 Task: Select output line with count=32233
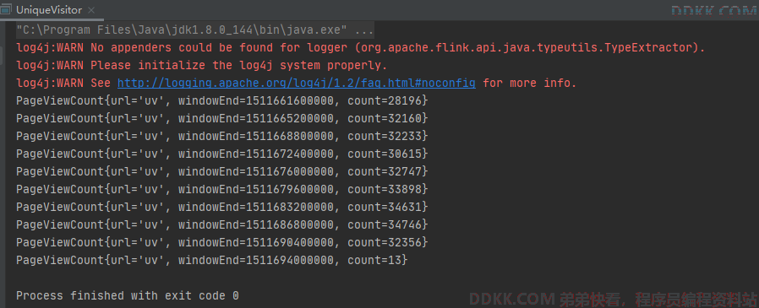pyautogui.click(x=222, y=136)
